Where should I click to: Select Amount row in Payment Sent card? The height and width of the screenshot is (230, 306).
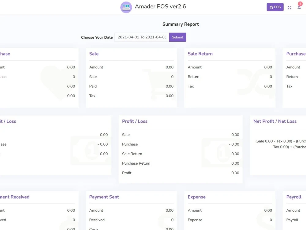(131, 210)
